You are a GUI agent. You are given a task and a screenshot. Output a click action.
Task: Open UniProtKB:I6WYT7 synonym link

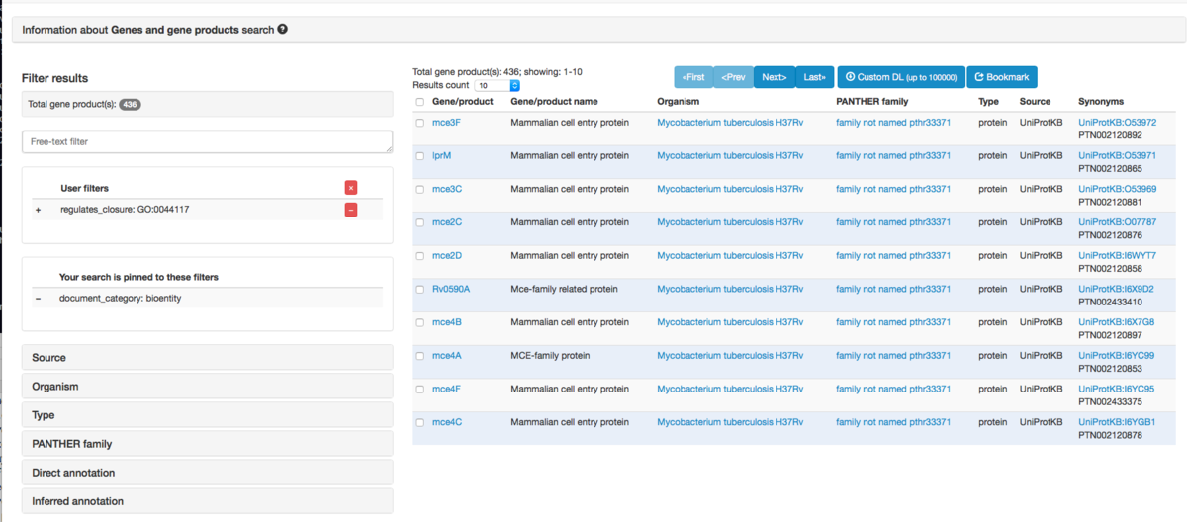click(1117, 256)
